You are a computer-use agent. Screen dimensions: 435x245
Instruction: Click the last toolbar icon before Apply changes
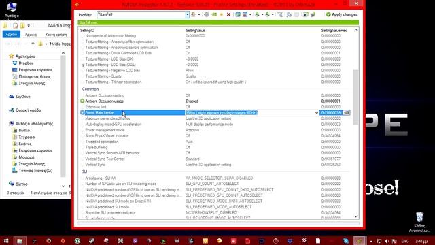click(x=313, y=14)
